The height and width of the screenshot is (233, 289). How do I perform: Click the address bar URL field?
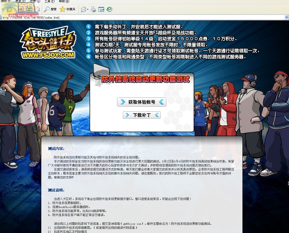142,18
